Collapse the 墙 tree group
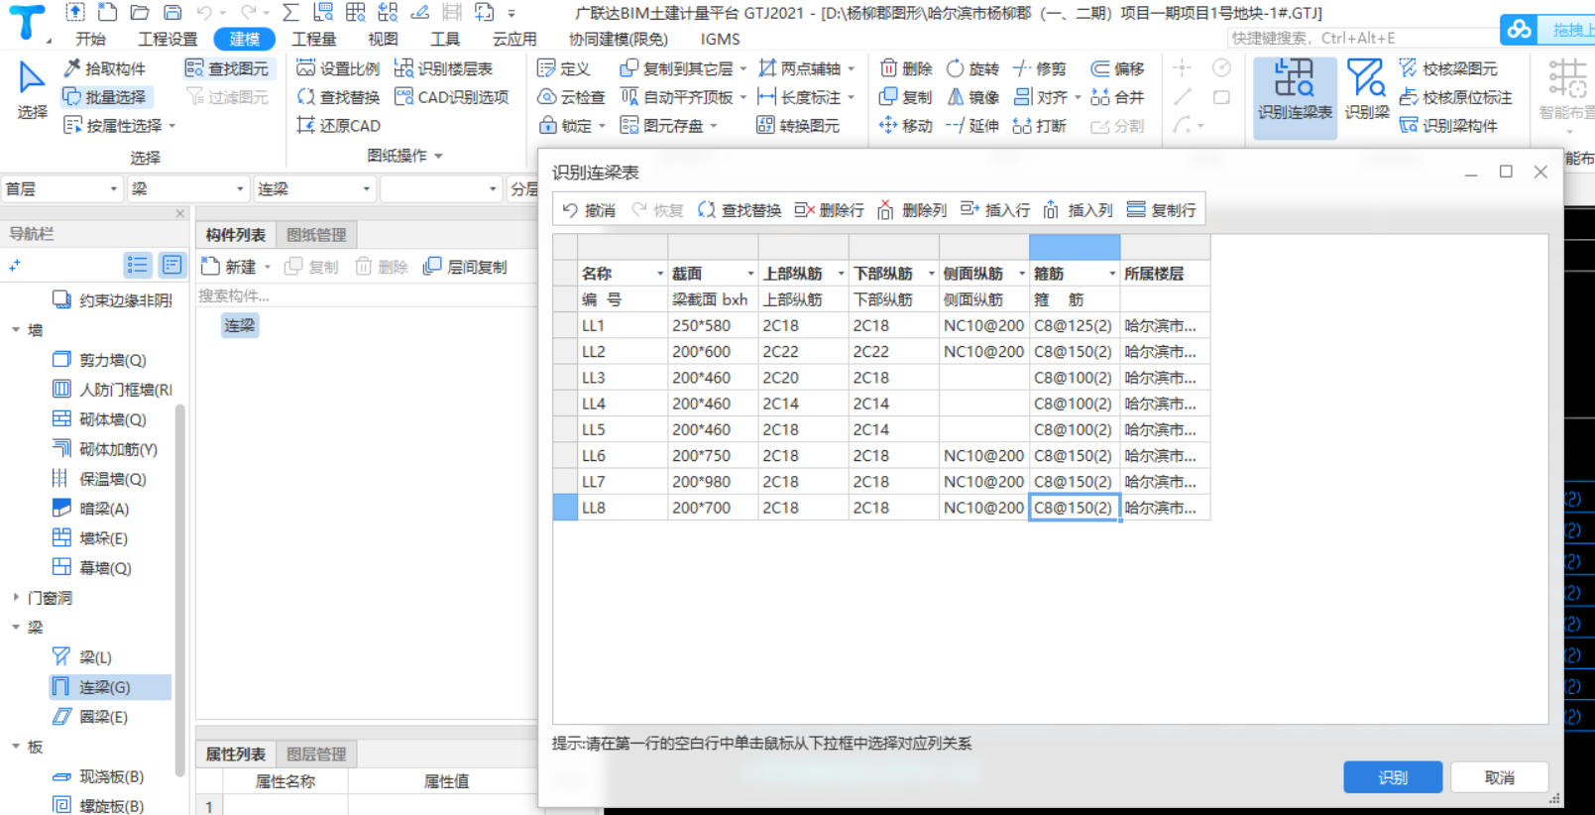 point(16,330)
